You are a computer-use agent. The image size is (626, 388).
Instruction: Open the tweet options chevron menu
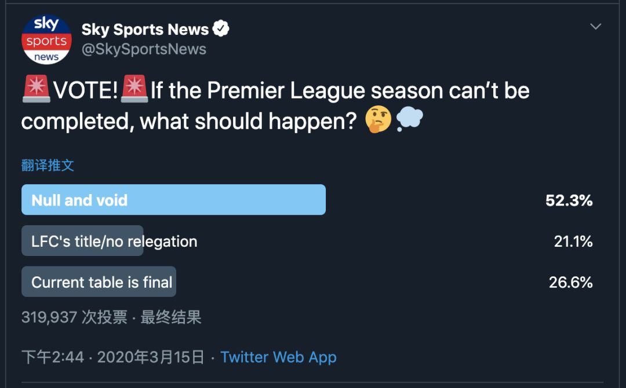click(x=595, y=27)
